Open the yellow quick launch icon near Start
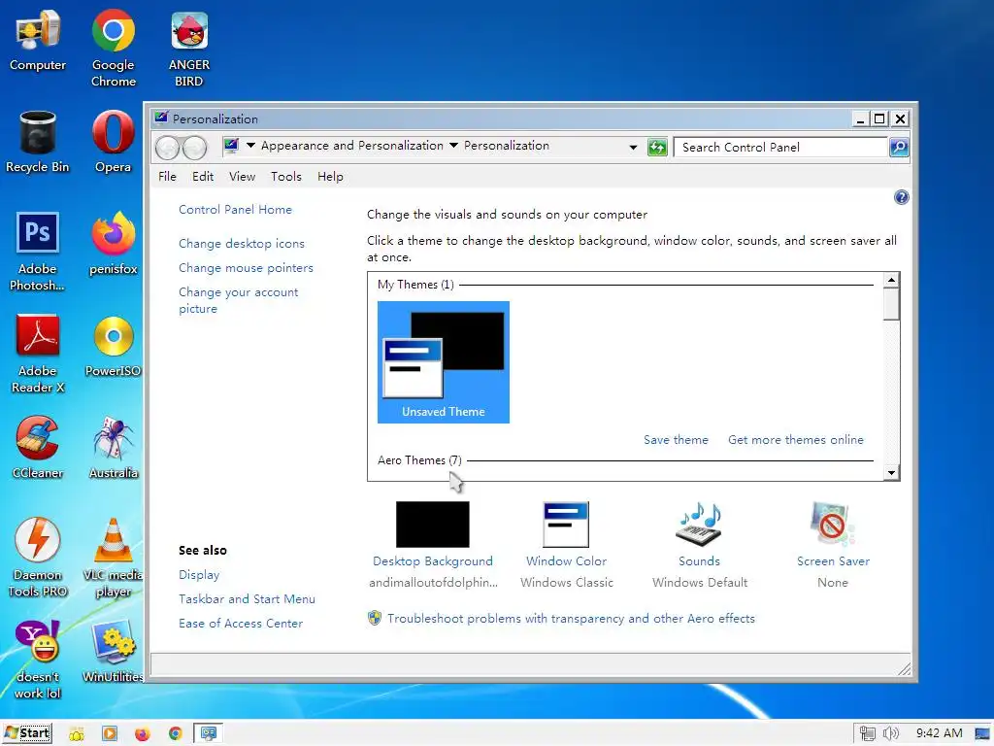This screenshot has height=746, width=994. pyautogui.click(x=77, y=734)
